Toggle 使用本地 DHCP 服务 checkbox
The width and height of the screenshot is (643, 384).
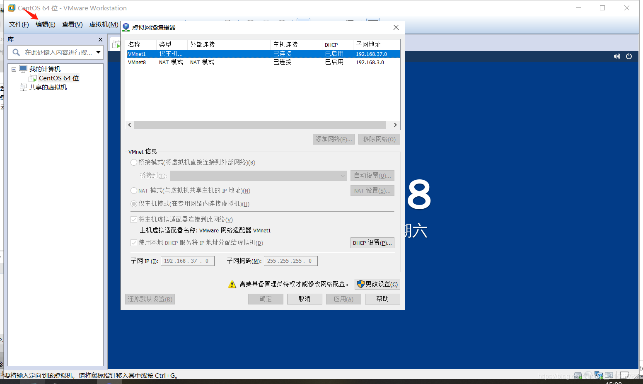point(134,243)
